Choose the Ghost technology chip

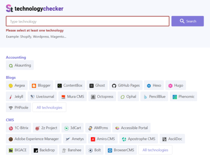[97, 86]
